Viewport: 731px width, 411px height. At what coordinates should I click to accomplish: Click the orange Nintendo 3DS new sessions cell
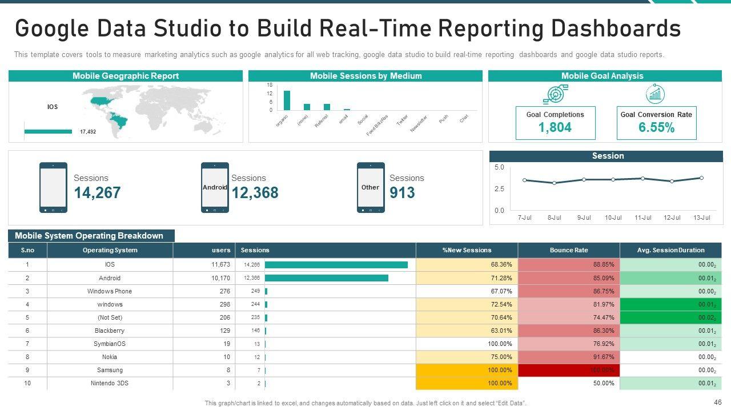pos(467,384)
